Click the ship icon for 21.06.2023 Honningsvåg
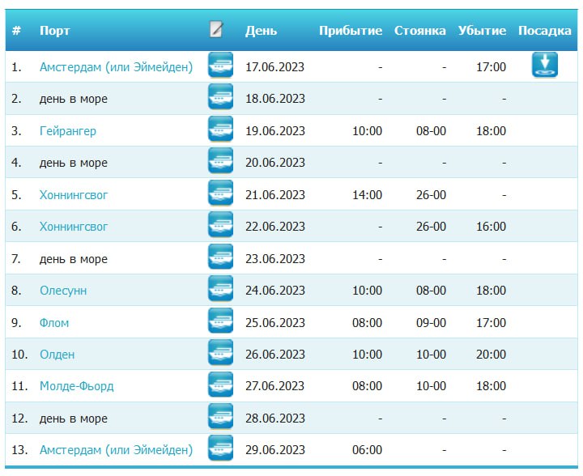The height and width of the screenshot is (476, 583). click(220, 194)
